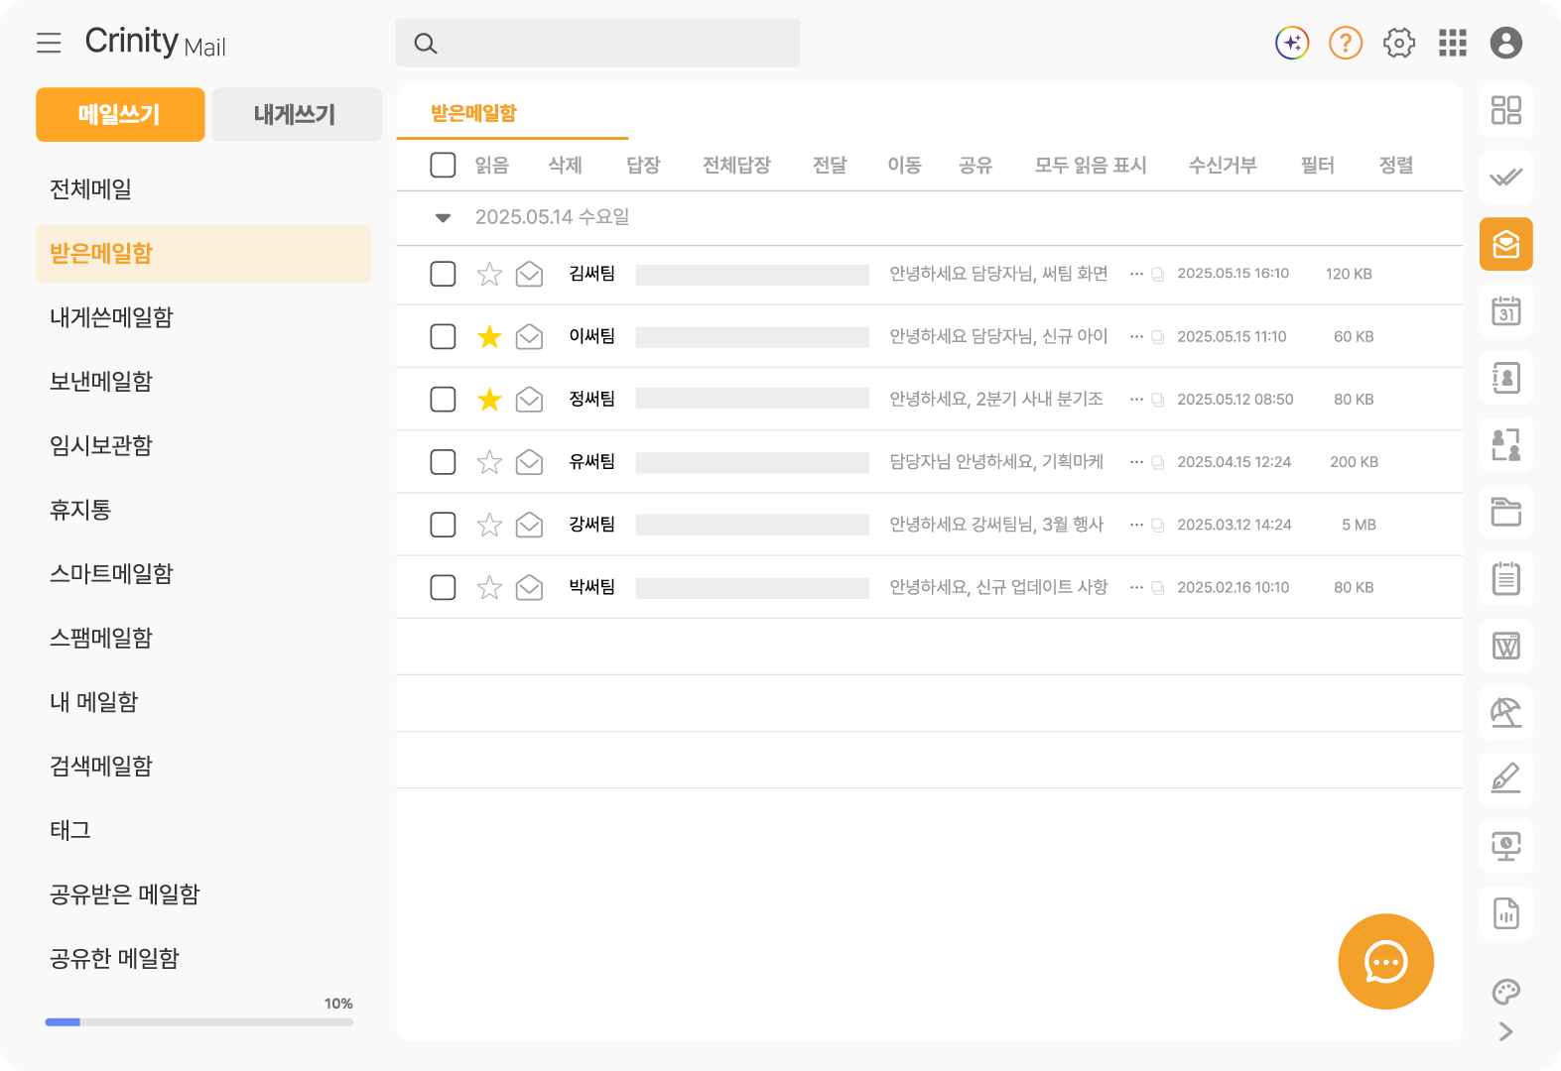Click 삭제 in the mail toolbar

[x=566, y=166]
